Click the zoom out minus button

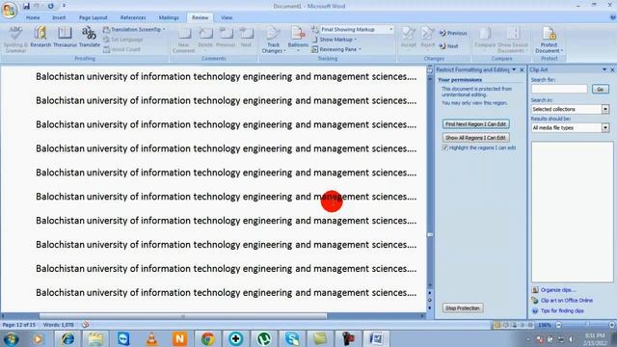pos(559,325)
